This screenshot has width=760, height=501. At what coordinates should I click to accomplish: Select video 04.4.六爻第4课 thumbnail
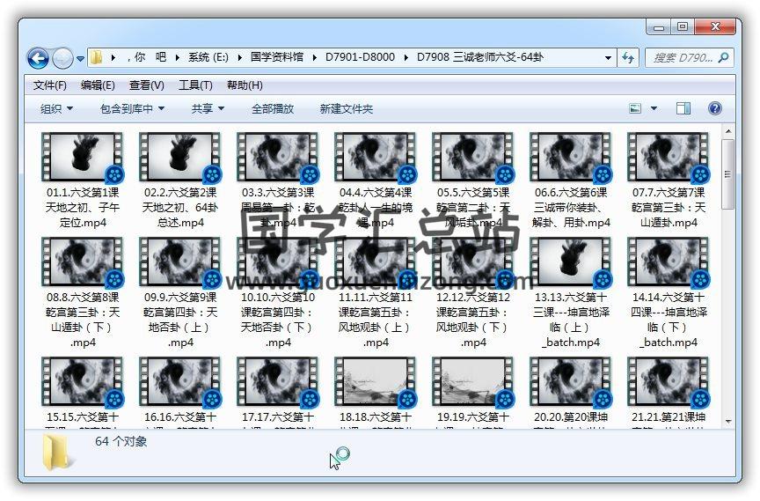(375, 157)
